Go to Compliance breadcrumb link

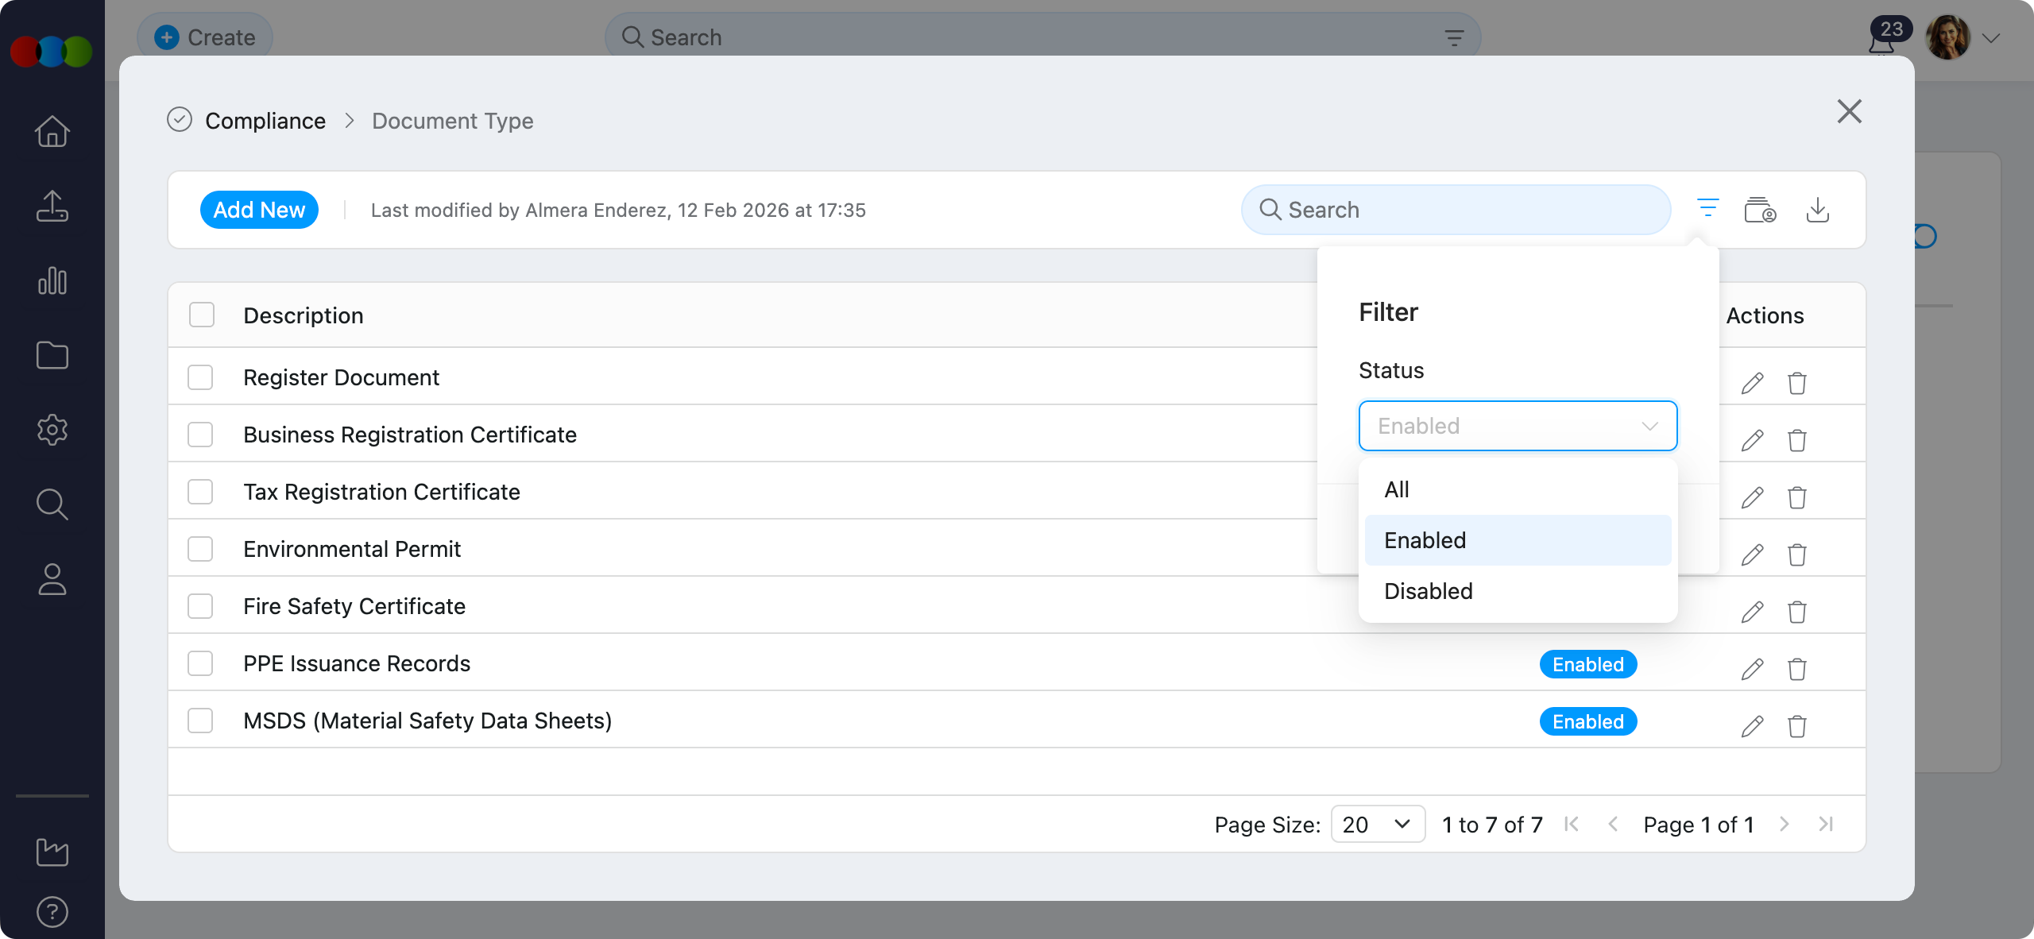(x=265, y=121)
